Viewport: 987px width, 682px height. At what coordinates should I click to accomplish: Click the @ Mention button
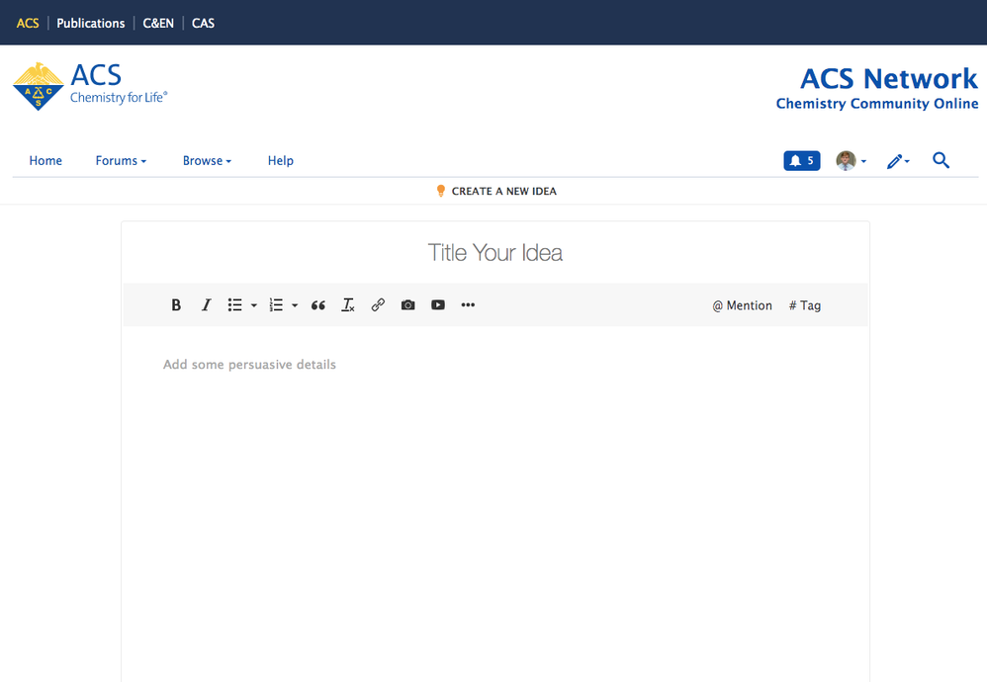[x=742, y=305]
